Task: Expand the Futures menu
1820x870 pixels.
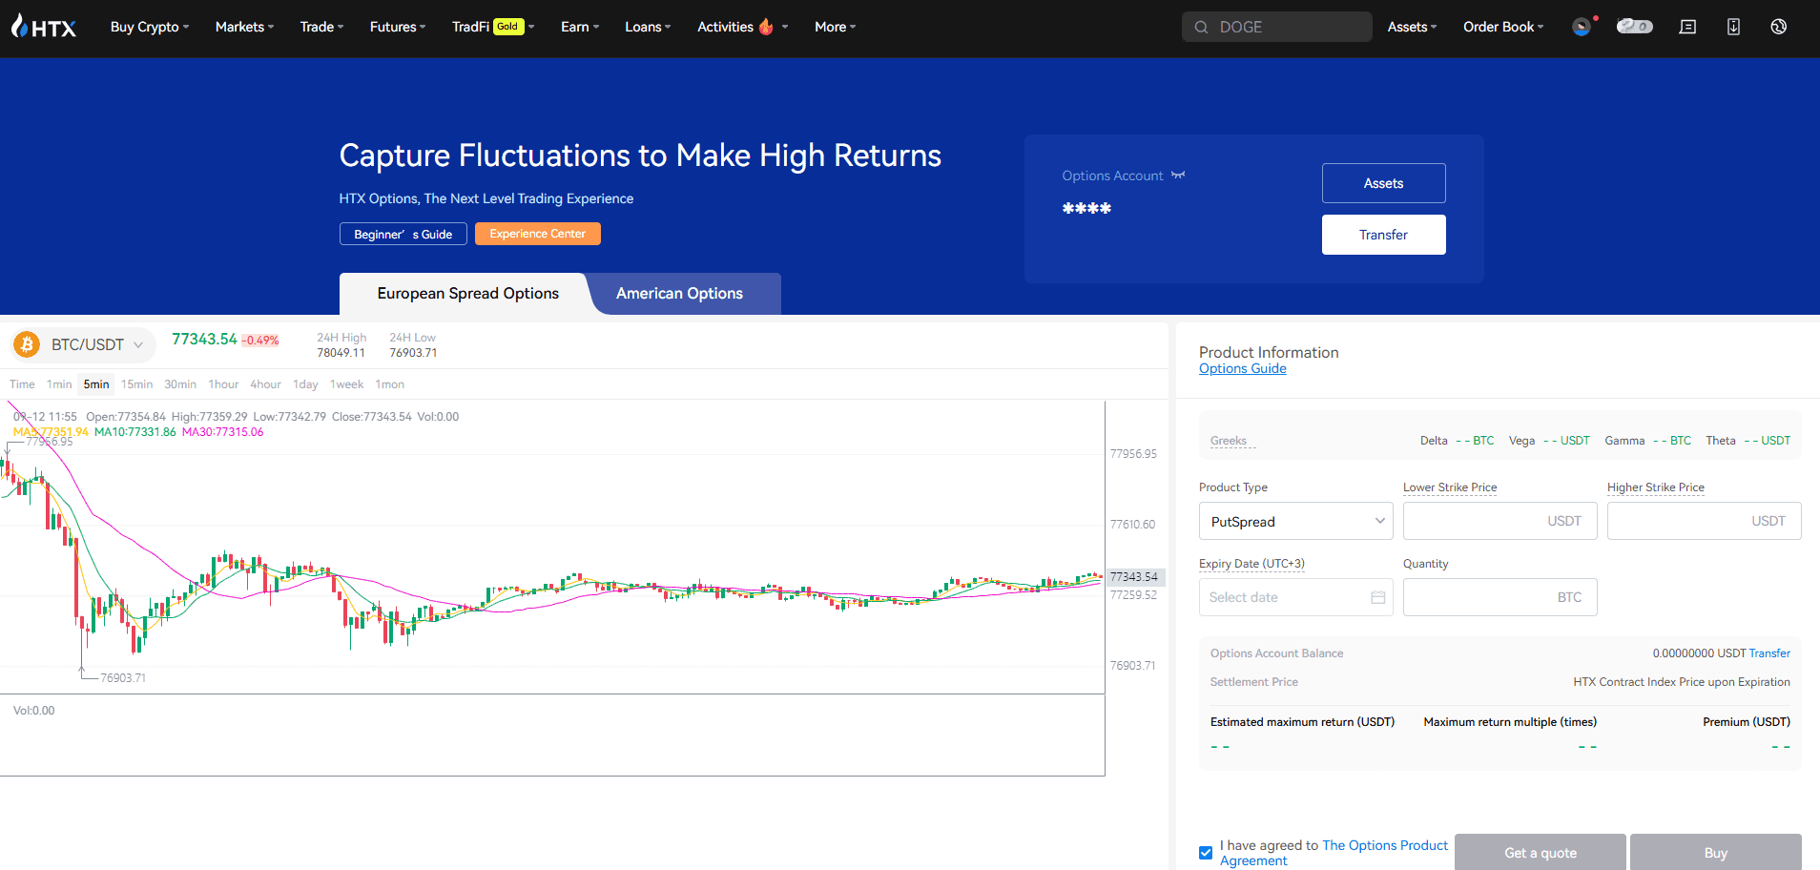Action: click(x=398, y=27)
